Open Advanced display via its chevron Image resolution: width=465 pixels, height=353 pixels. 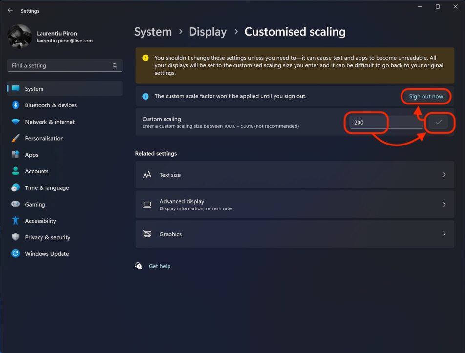444,204
